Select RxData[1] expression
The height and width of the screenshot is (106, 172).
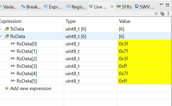click(x=27, y=51)
